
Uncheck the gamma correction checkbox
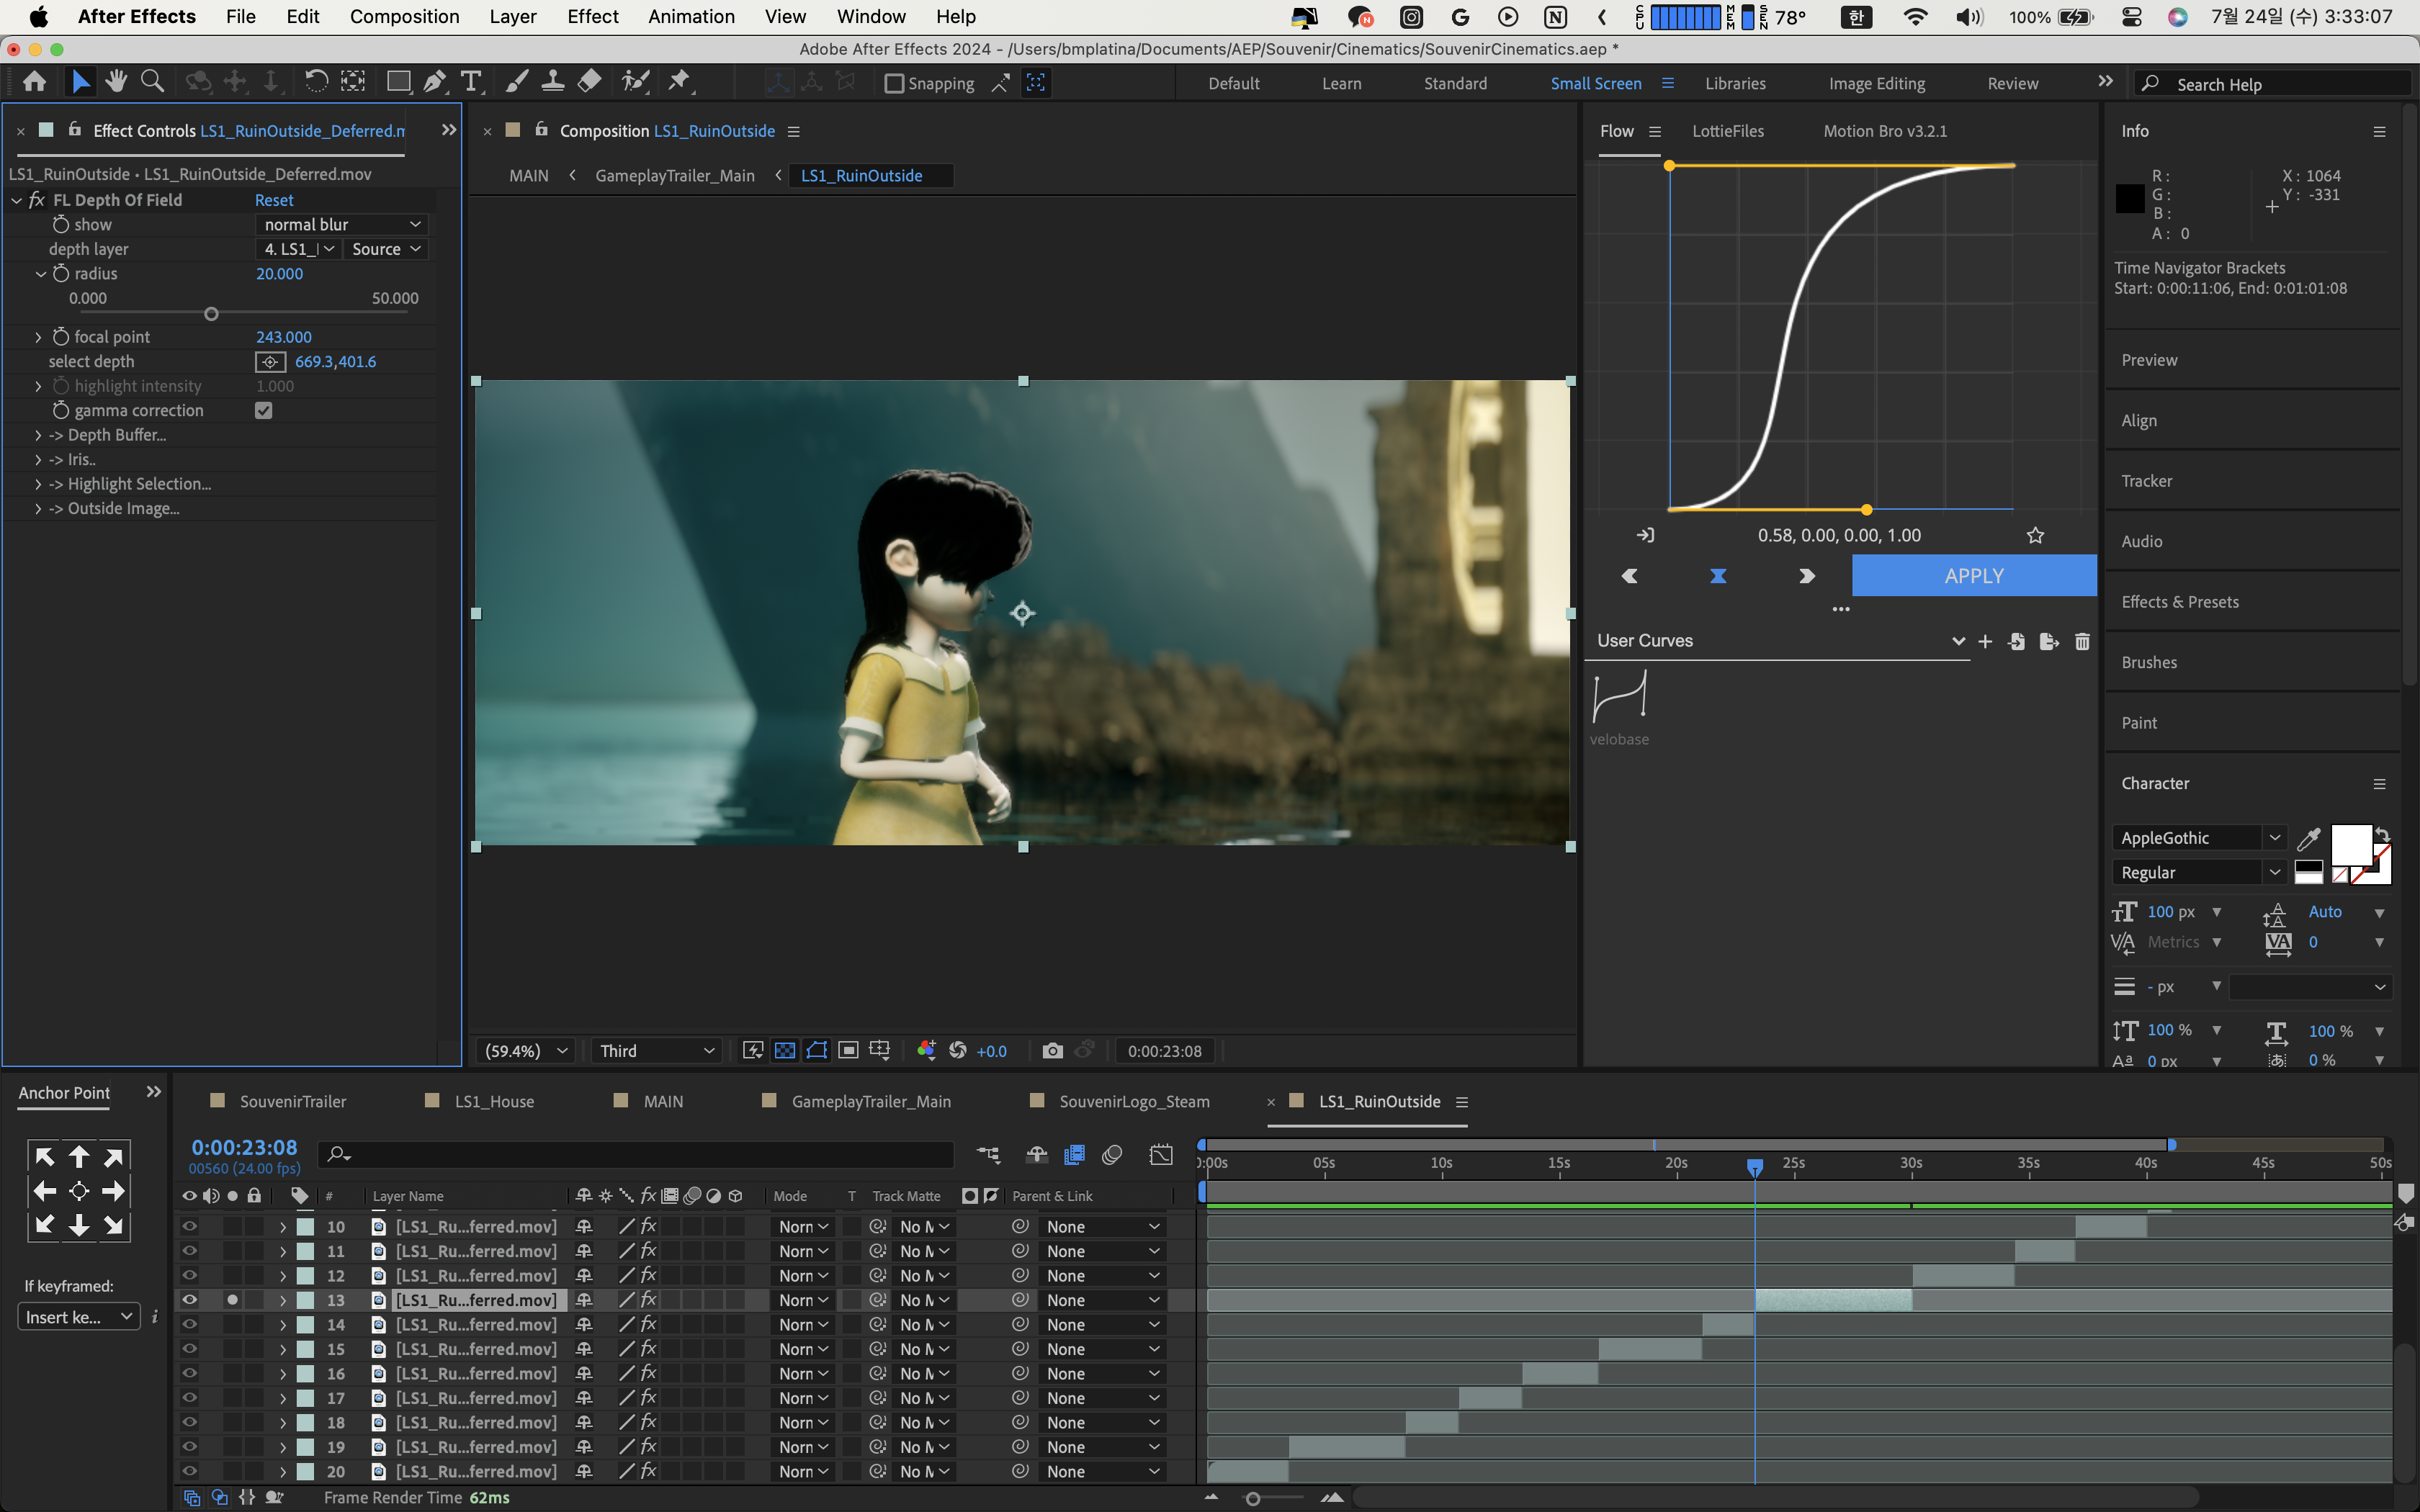264,411
